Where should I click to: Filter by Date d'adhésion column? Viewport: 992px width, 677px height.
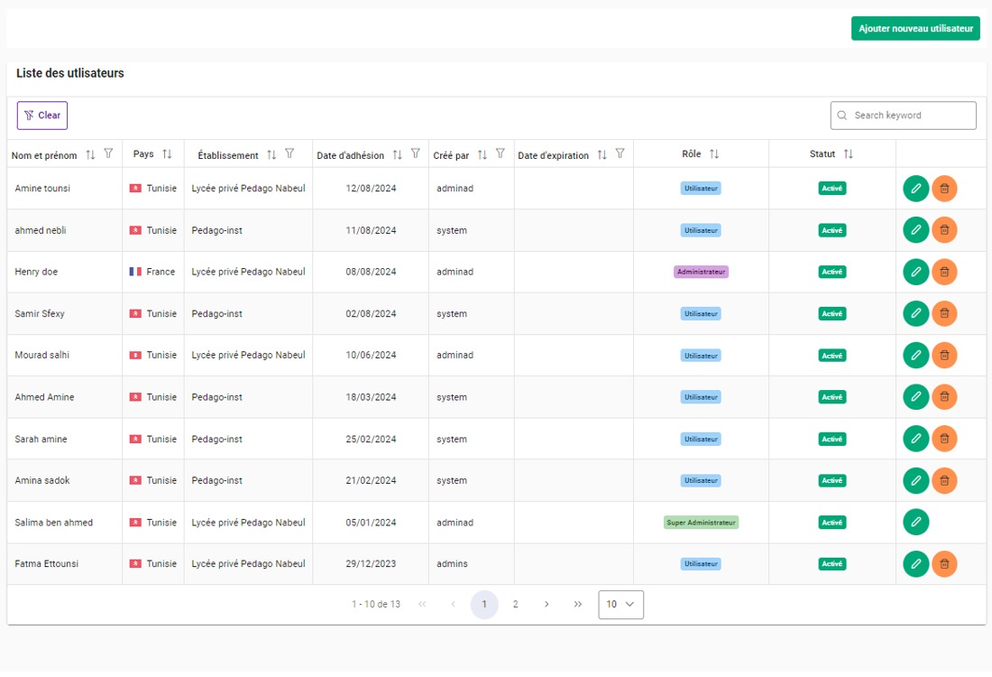(x=416, y=154)
